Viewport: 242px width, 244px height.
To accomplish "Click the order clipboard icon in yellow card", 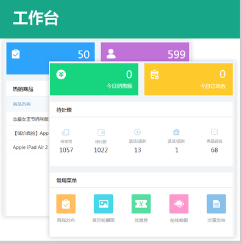I will click(155, 74).
